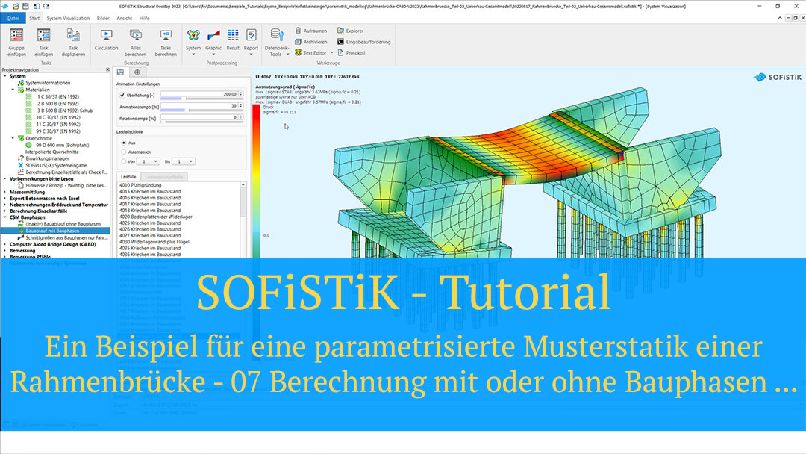Open the Von loadcase dropdown
The width and height of the screenshot is (806, 454).
148,161
